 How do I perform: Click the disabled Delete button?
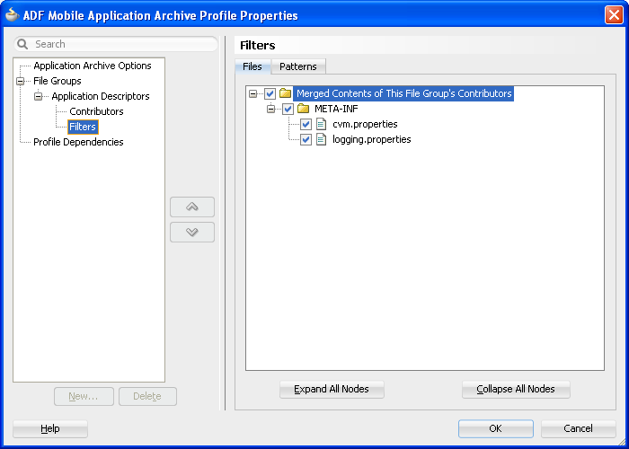(x=147, y=396)
